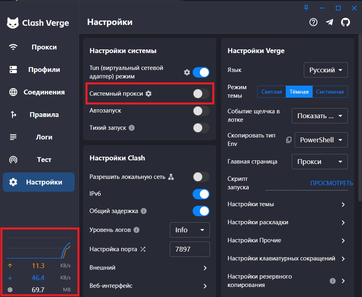Open log level Info dropdown

(x=190, y=230)
